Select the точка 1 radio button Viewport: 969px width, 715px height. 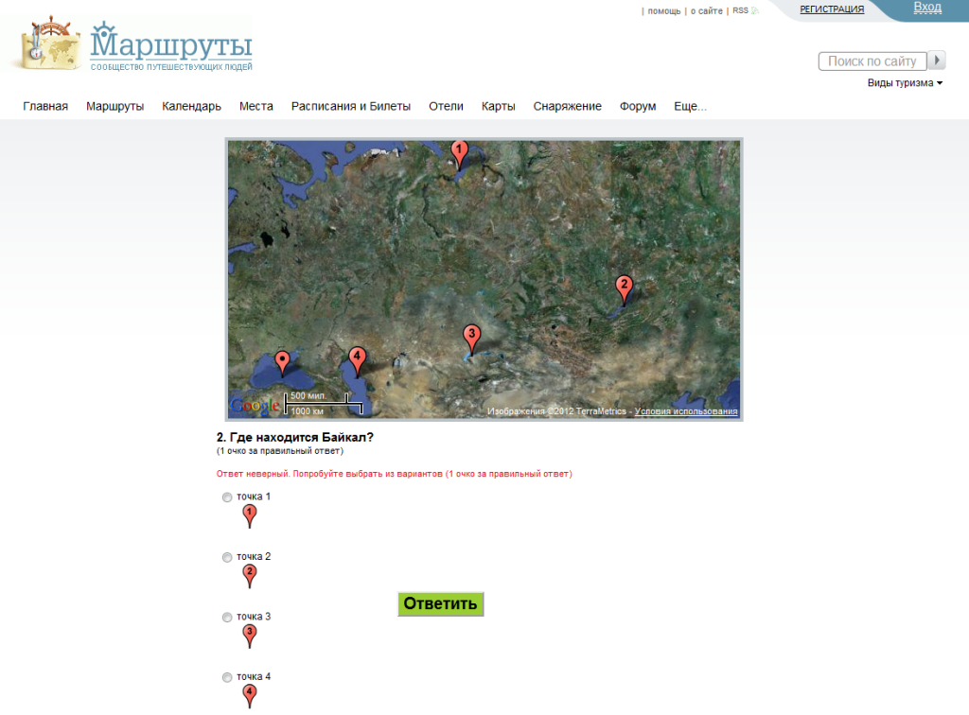coord(227,497)
